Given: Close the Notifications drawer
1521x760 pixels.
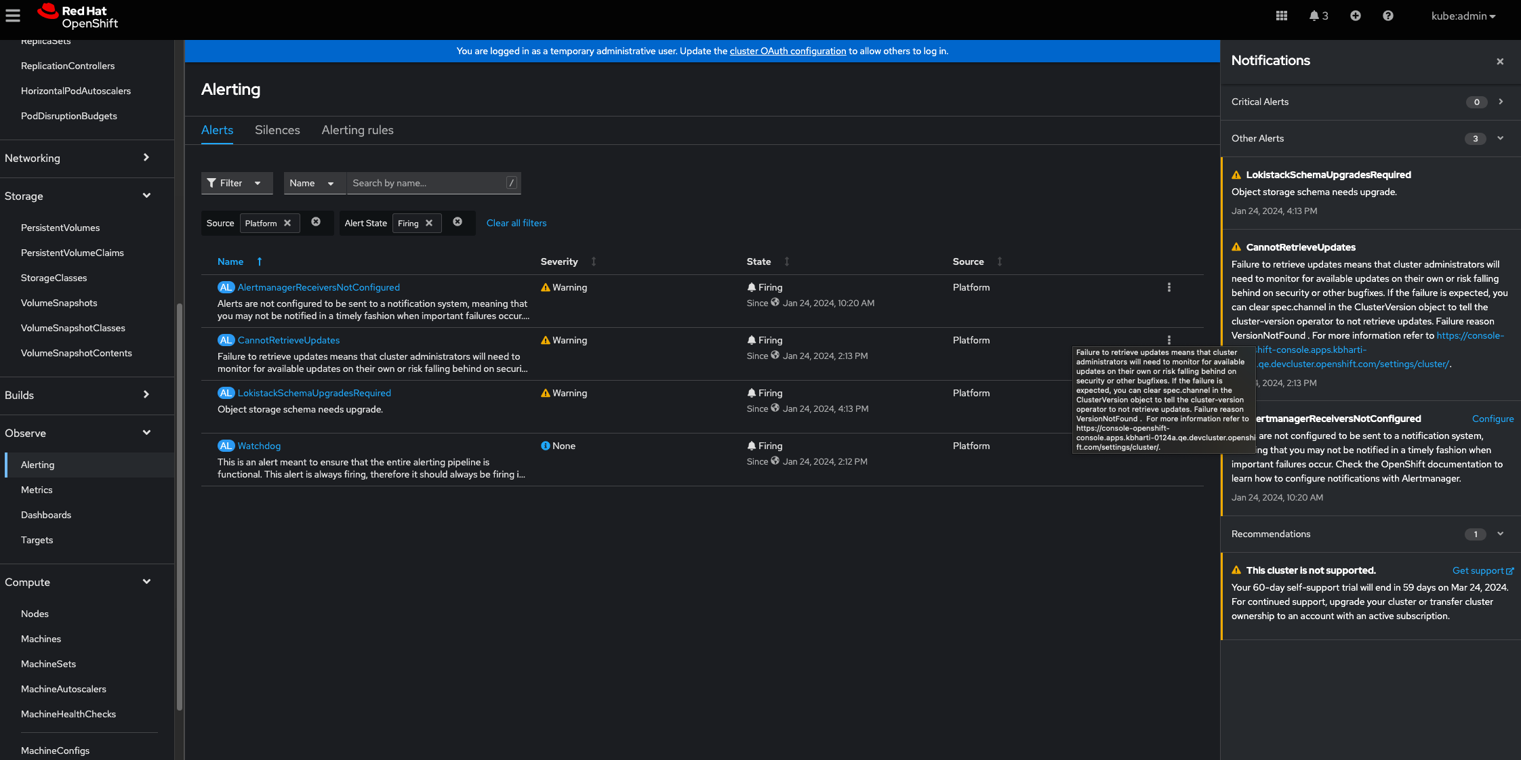Looking at the screenshot, I should point(1500,61).
